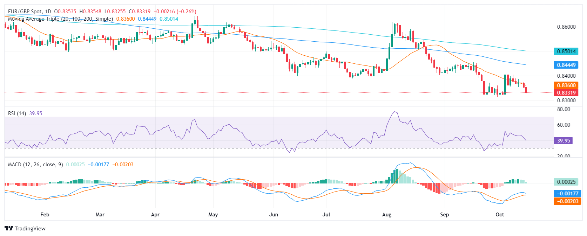
Task: Click the 0.00025 MACD histogram value tag
Action: point(566,182)
